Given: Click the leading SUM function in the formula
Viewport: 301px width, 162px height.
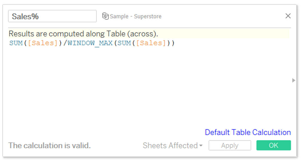Looking at the screenshot, I should tap(16, 43).
